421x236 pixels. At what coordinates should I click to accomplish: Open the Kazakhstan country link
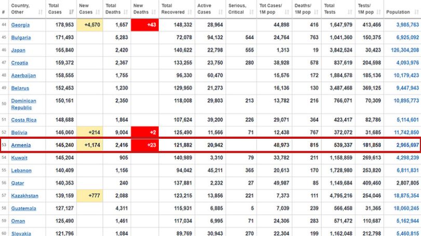tap(25, 196)
